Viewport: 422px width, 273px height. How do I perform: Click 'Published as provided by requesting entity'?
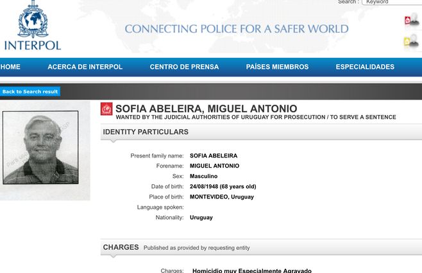point(196,248)
